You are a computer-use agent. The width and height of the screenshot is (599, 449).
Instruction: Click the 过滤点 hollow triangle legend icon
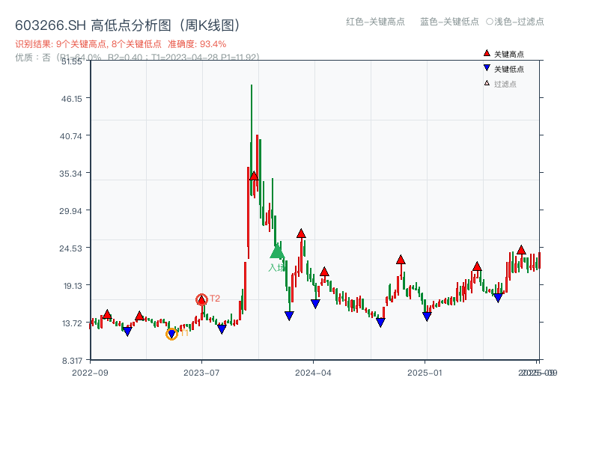(x=485, y=82)
